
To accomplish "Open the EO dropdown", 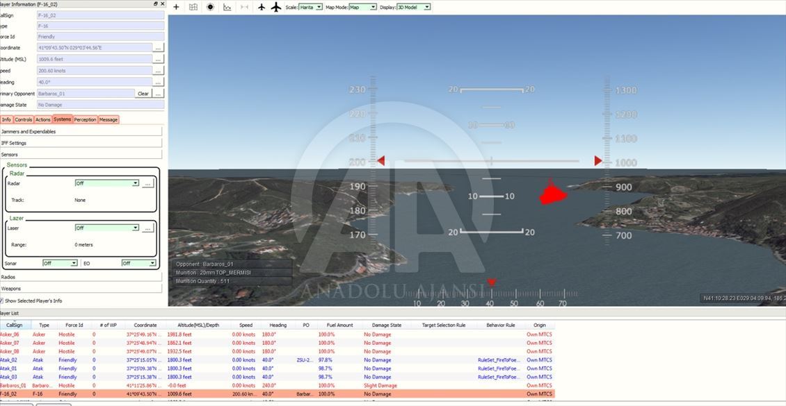I will tap(139, 263).
